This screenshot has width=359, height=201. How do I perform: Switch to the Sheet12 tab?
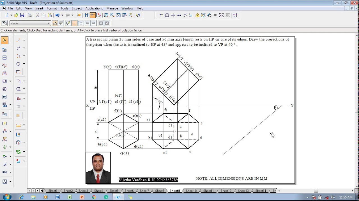pos(226,191)
